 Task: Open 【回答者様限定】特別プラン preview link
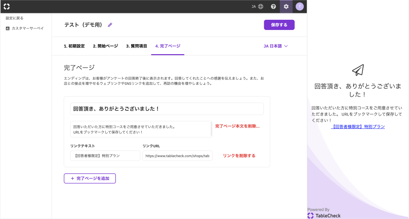(x=358, y=127)
